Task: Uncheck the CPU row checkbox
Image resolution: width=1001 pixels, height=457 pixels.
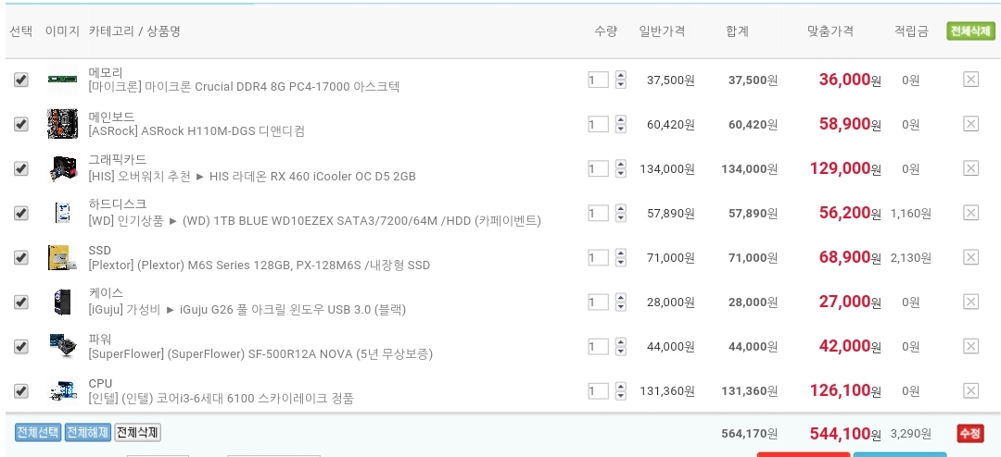Action: click(x=21, y=390)
